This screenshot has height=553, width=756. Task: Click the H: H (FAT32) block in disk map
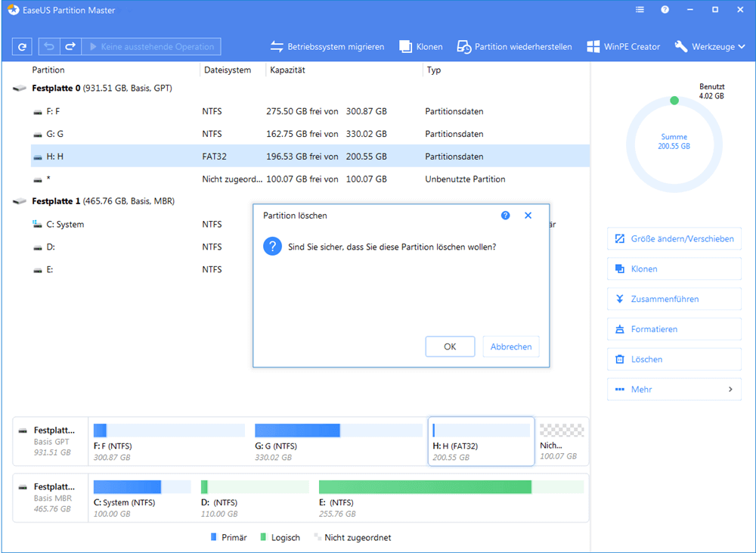(481, 441)
